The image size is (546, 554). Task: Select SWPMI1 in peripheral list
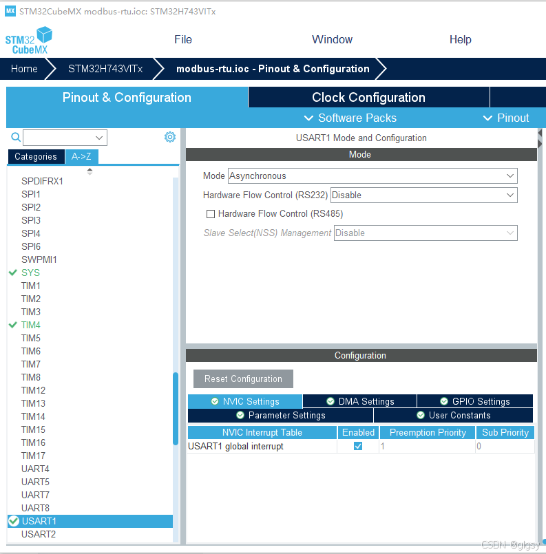pos(39,259)
